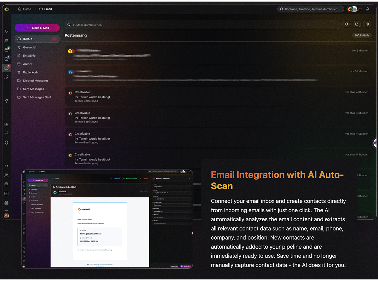Select the notification bell icon
The width and height of the screenshot is (378, 281).
pyautogui.click(x=368, y=9)
